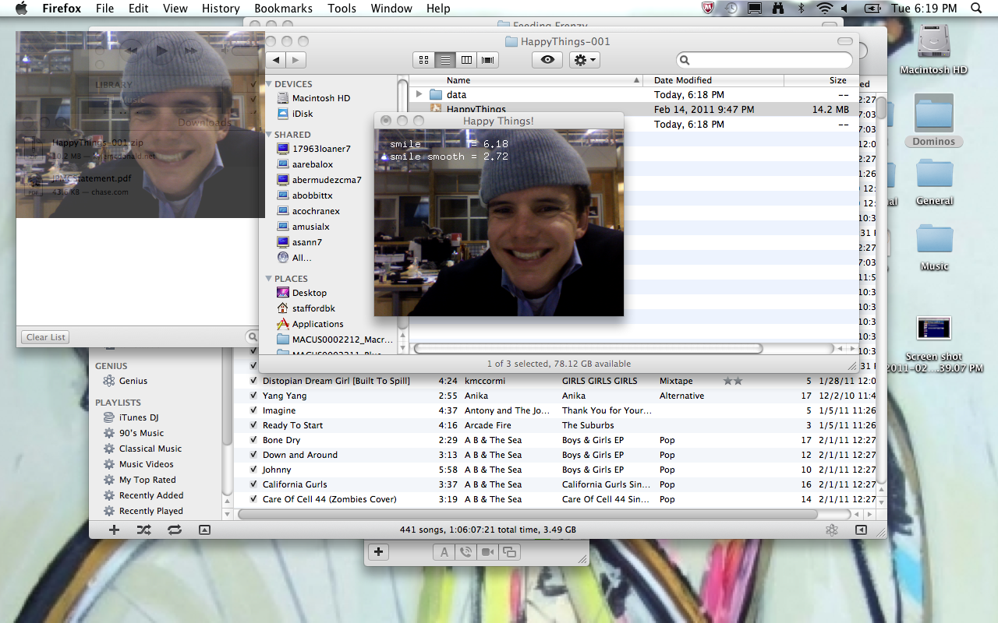
Task: Expand the "data" folder disclosure triangle
Action: coord(419,94)
